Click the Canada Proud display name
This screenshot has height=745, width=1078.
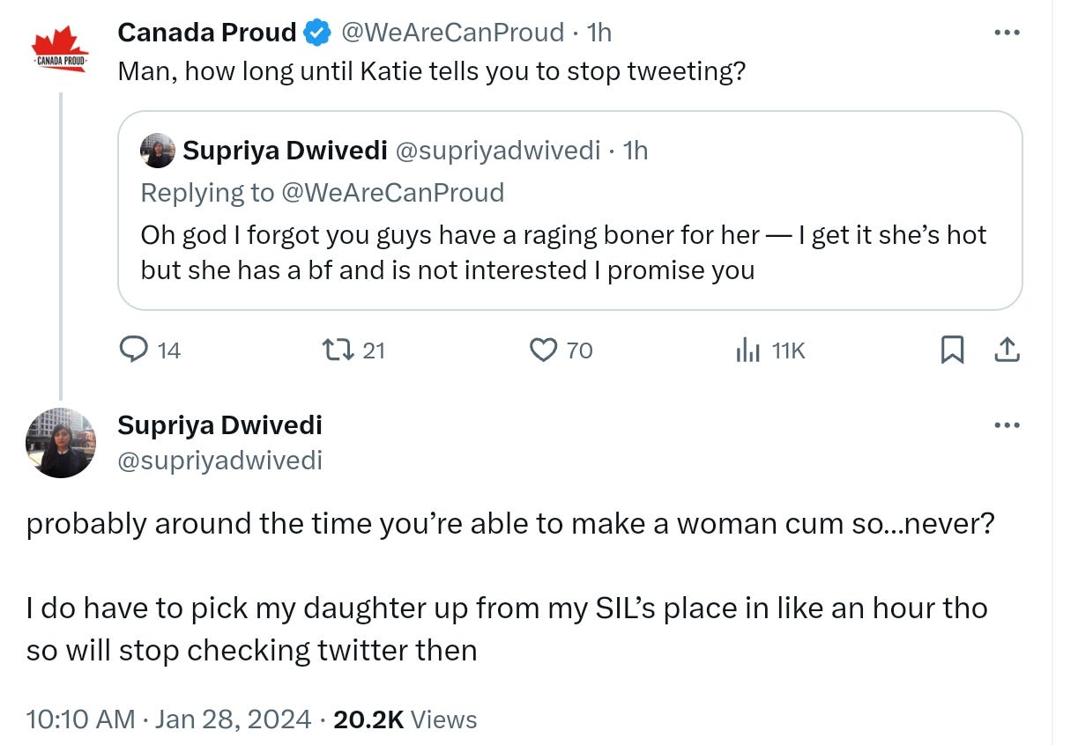tap(207, 33)
